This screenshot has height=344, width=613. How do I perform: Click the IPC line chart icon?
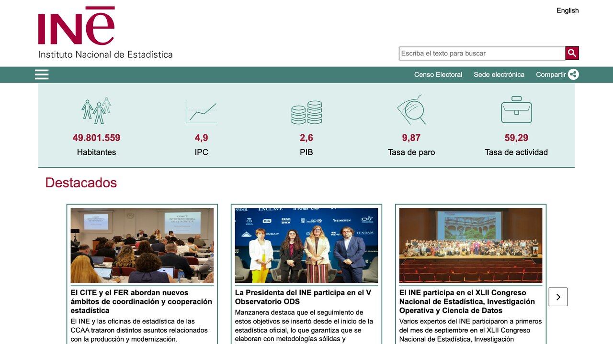[x=201, y=112]
